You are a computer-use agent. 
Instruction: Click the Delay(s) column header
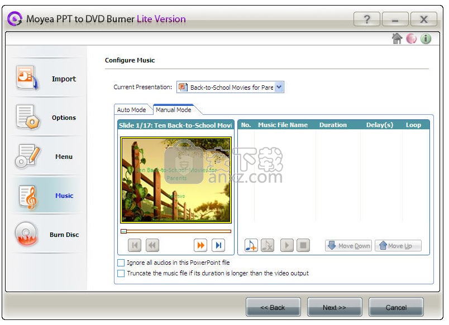click(x=380, y=125)
